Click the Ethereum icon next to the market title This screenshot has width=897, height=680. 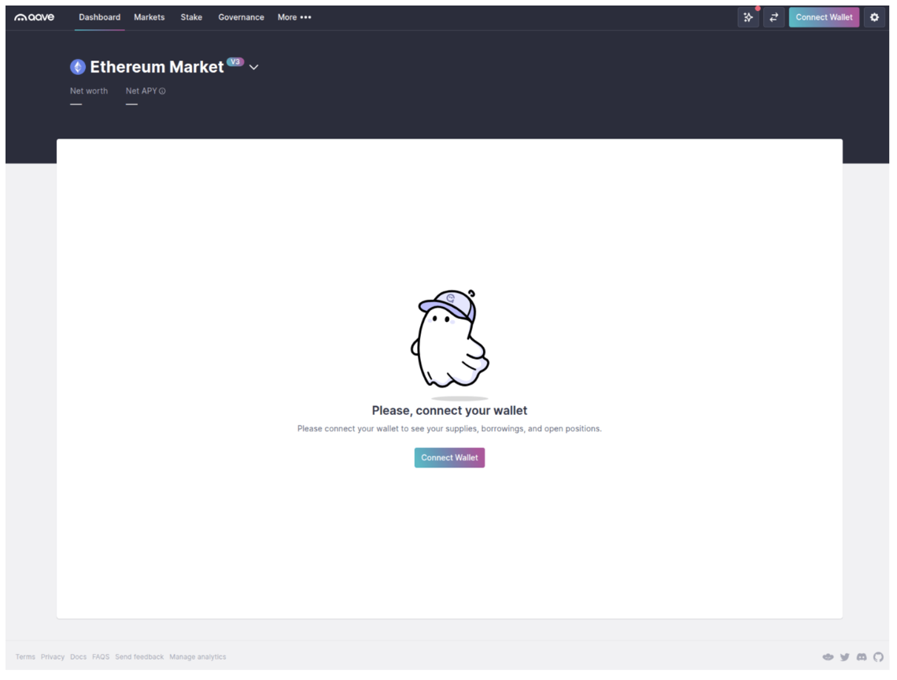click(77, 67)
